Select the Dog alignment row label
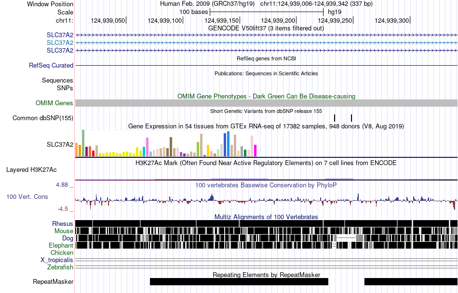 coord(67,238)
